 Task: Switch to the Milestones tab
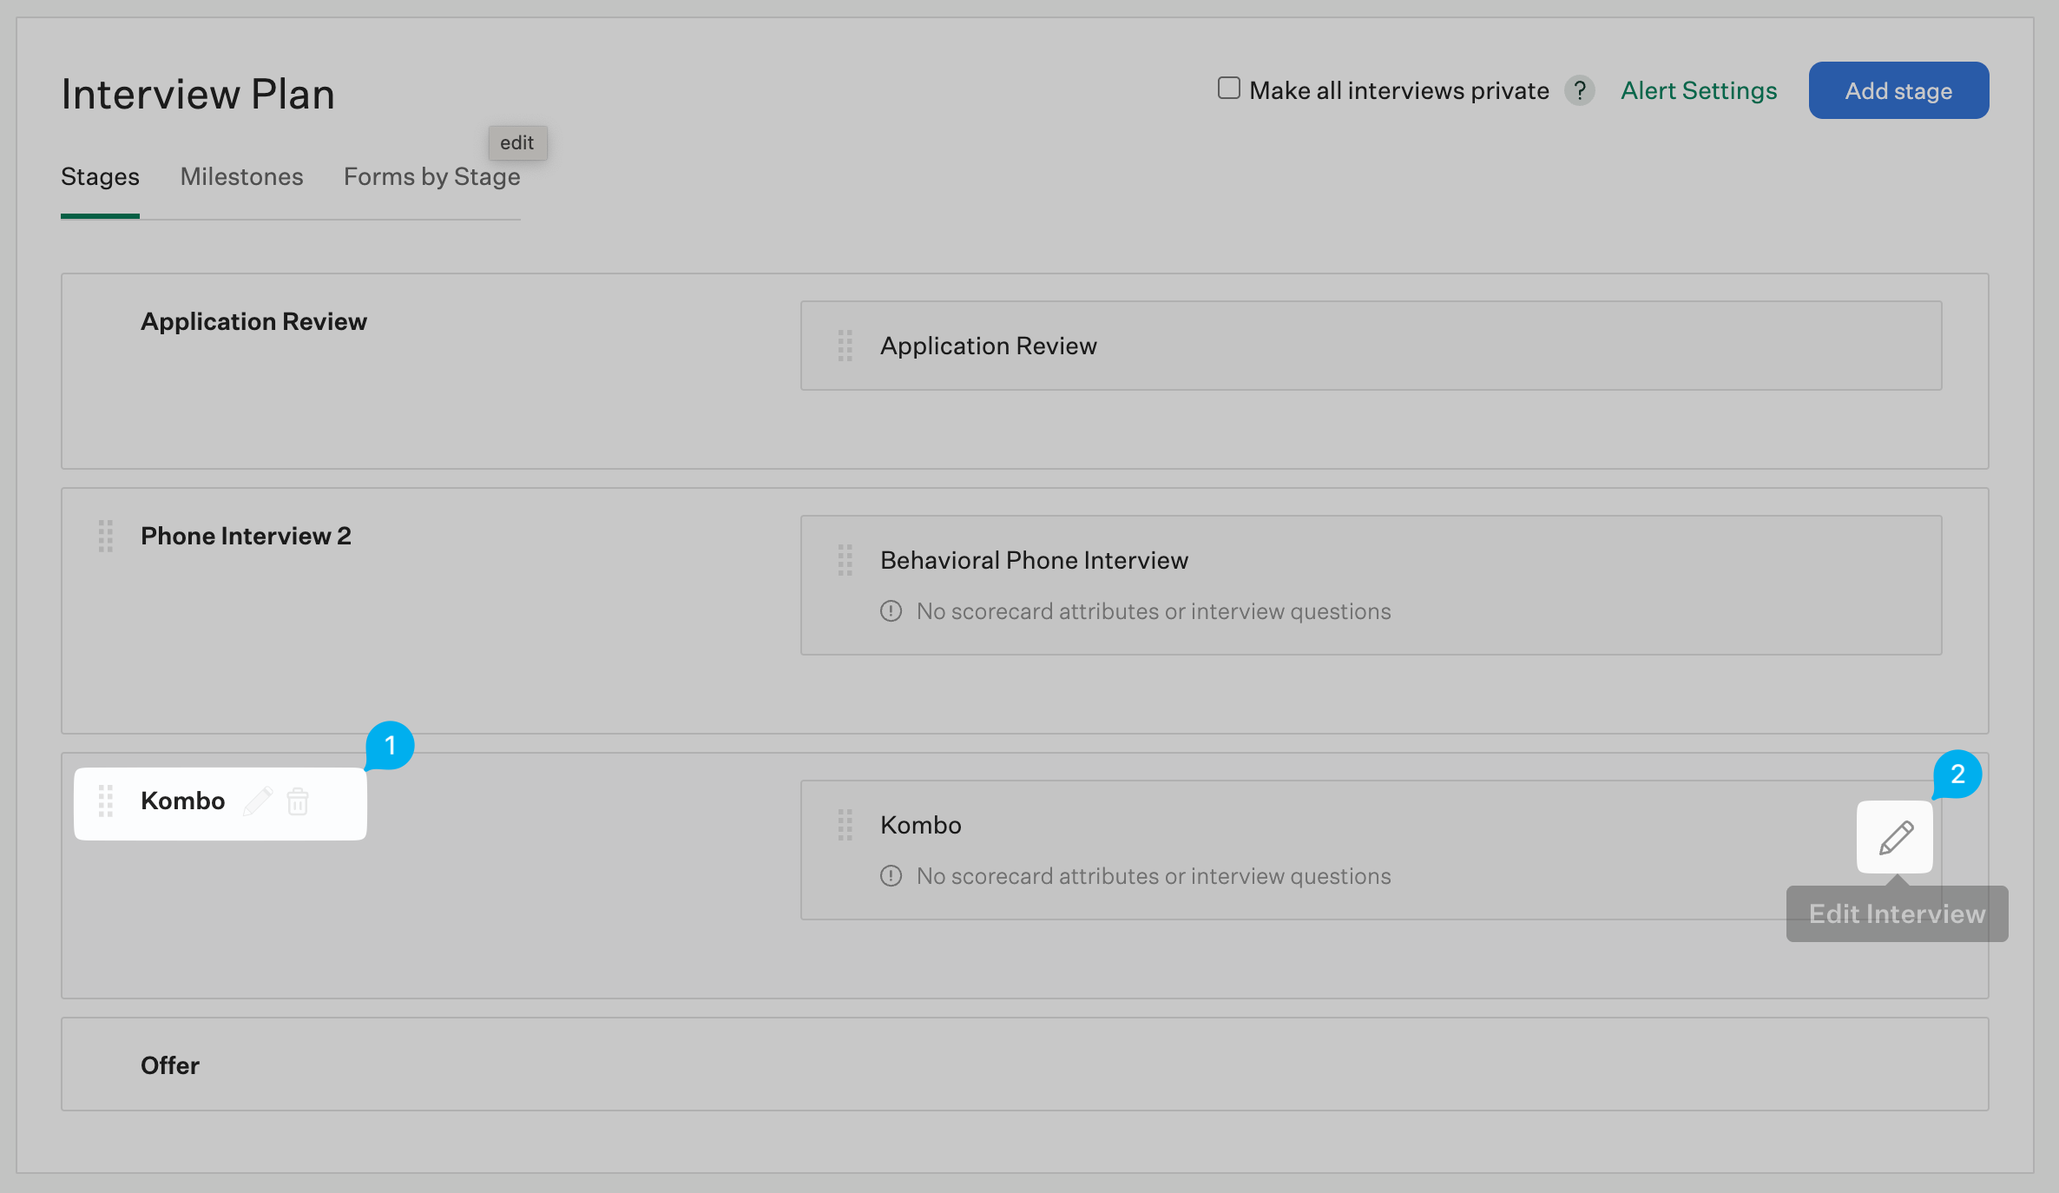(241, 177)
